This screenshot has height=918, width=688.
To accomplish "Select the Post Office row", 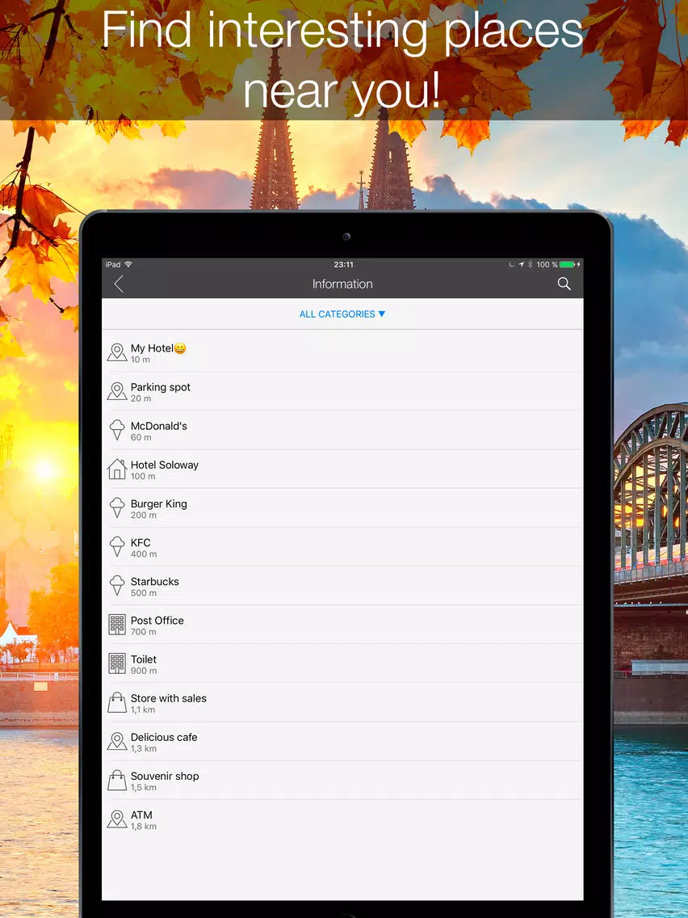I will coord(342,625).
